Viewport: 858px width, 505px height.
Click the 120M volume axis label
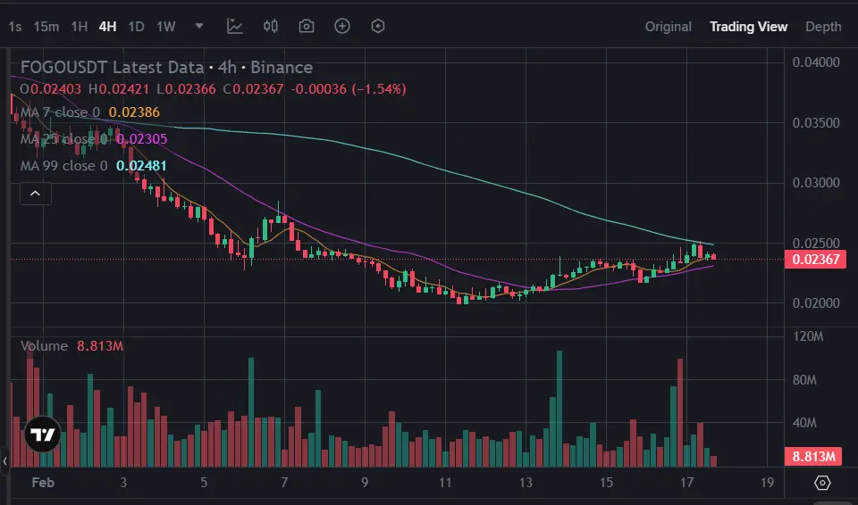click(x=808, y=336)
